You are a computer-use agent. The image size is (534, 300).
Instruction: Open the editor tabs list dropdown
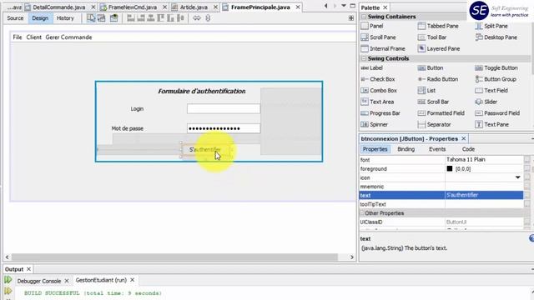pyautogui.click(x=344, y=6)
